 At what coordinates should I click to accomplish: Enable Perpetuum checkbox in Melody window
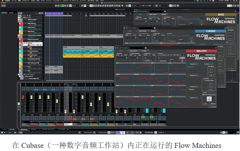159,61
